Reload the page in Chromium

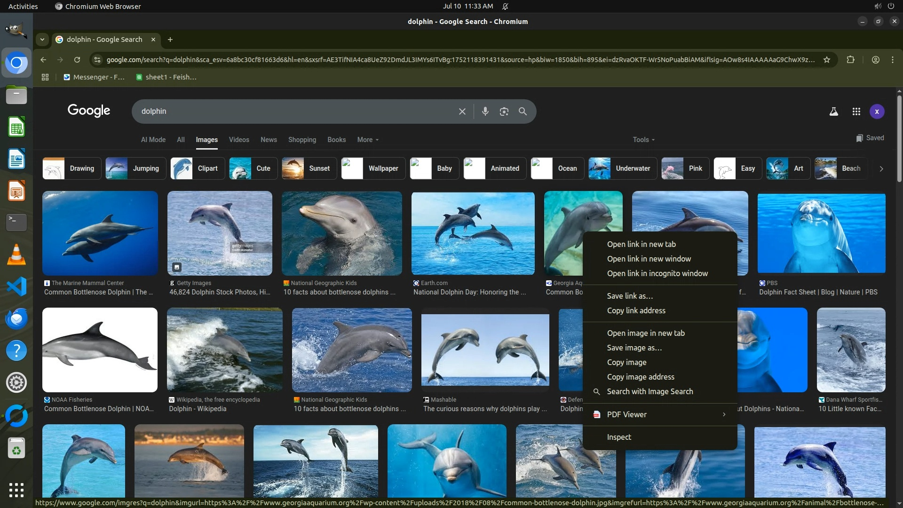[x=77, y=60]
